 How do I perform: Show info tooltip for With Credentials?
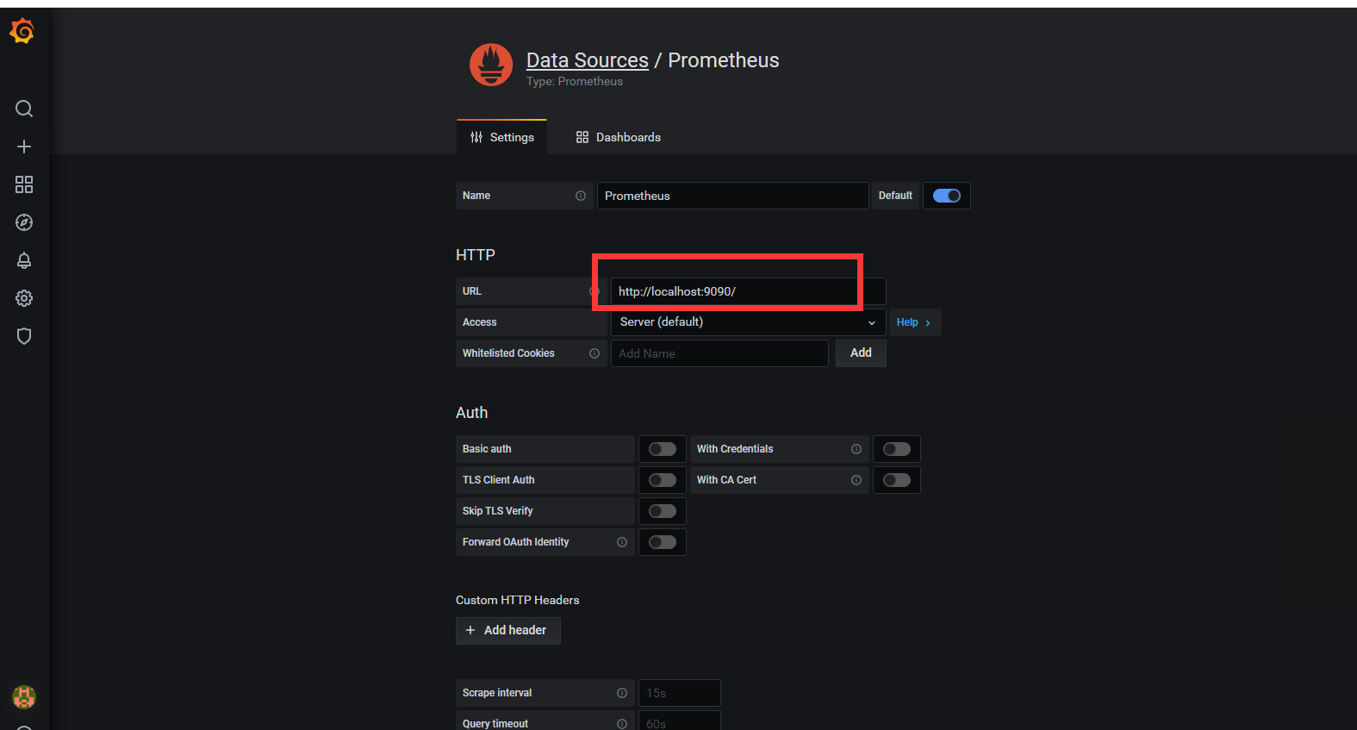[856, 449]
